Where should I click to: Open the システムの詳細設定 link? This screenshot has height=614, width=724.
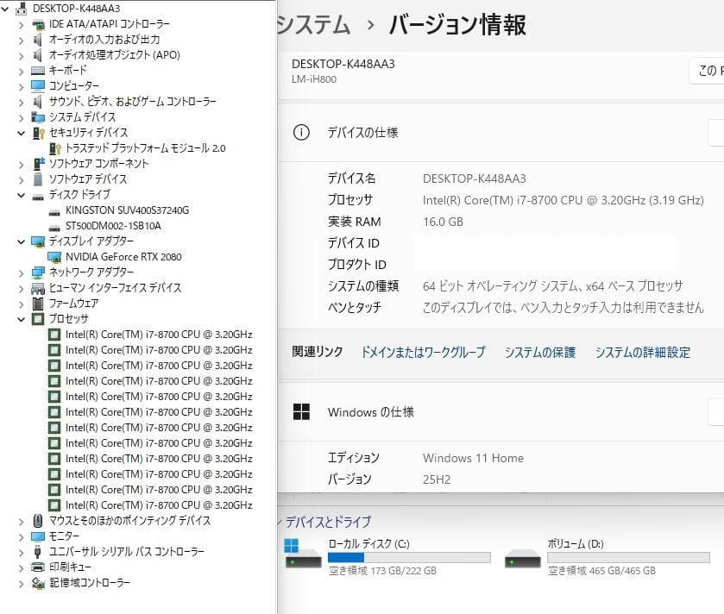tap(643, 353)
